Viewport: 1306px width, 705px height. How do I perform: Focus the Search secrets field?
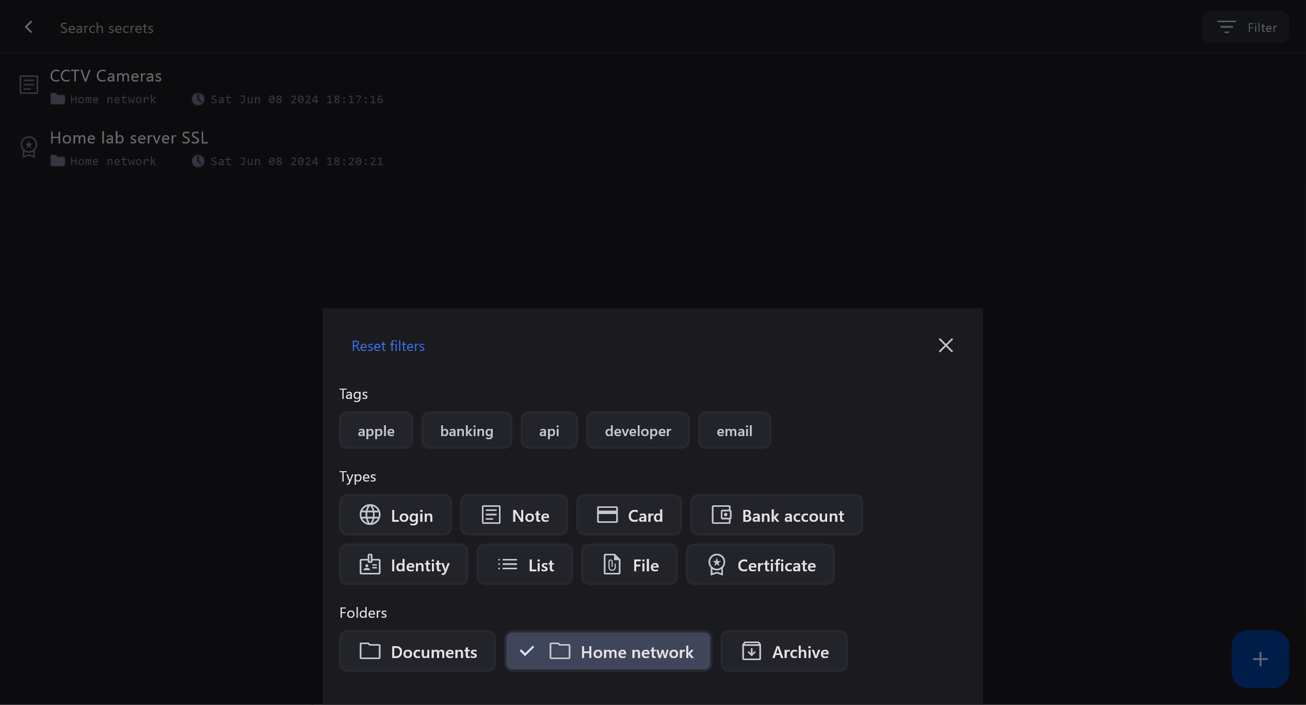(x=106, y=28)
